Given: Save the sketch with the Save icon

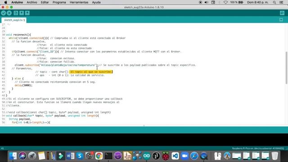Looking at the screenshot, I should tap(27, 13).
